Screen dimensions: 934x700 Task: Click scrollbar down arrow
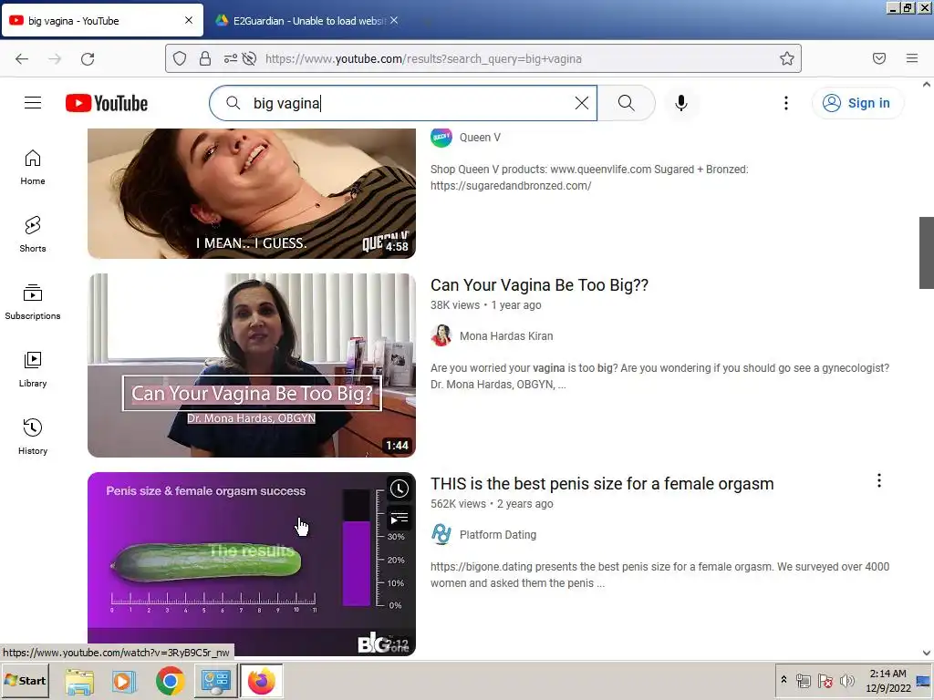click(927, 653)
